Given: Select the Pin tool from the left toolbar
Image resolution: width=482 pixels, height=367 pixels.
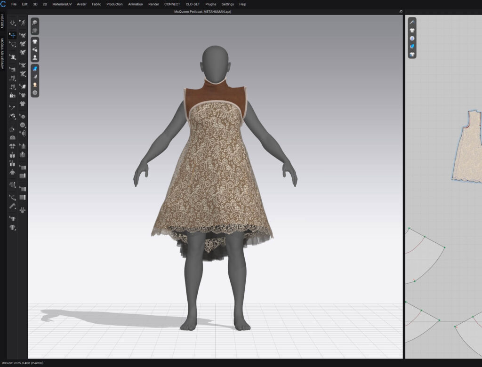Looking at the screenshot, I should [x=13, y=106].
